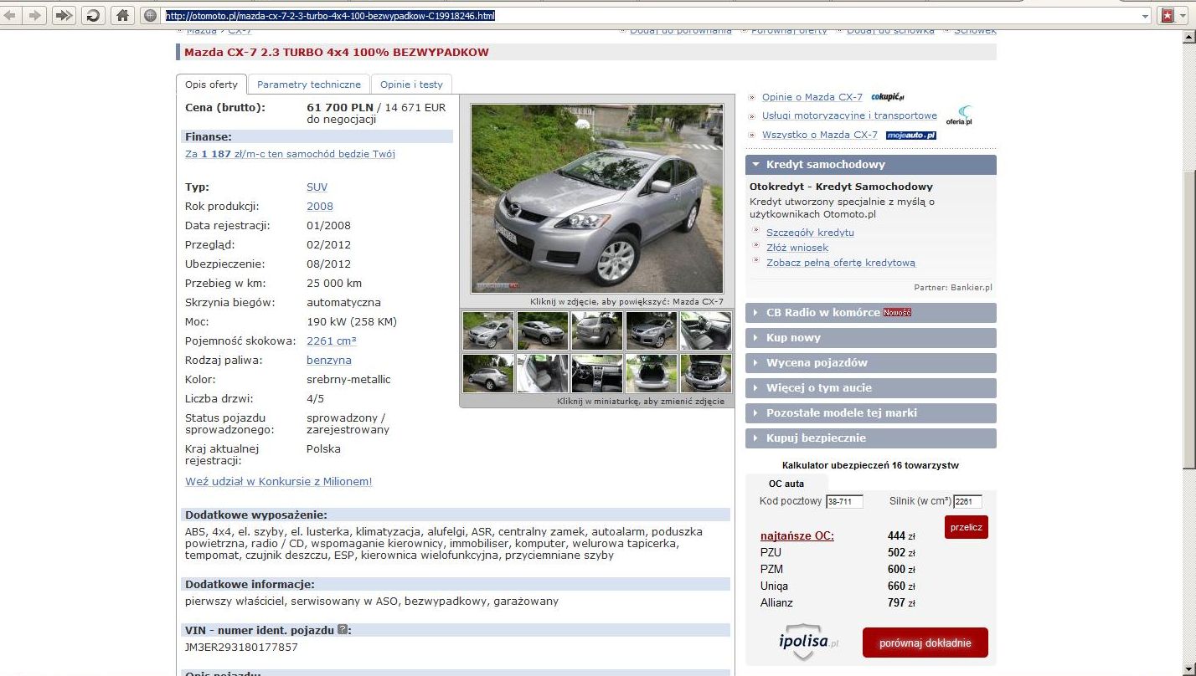This screenshot has height=676, width=1196.
Task: Click the question mark icon beside VIN heading
Action: [x=343, y=629]
